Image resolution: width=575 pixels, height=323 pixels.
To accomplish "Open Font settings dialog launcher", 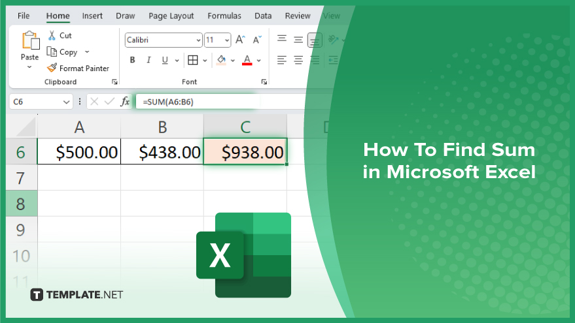I will (264, 82).
